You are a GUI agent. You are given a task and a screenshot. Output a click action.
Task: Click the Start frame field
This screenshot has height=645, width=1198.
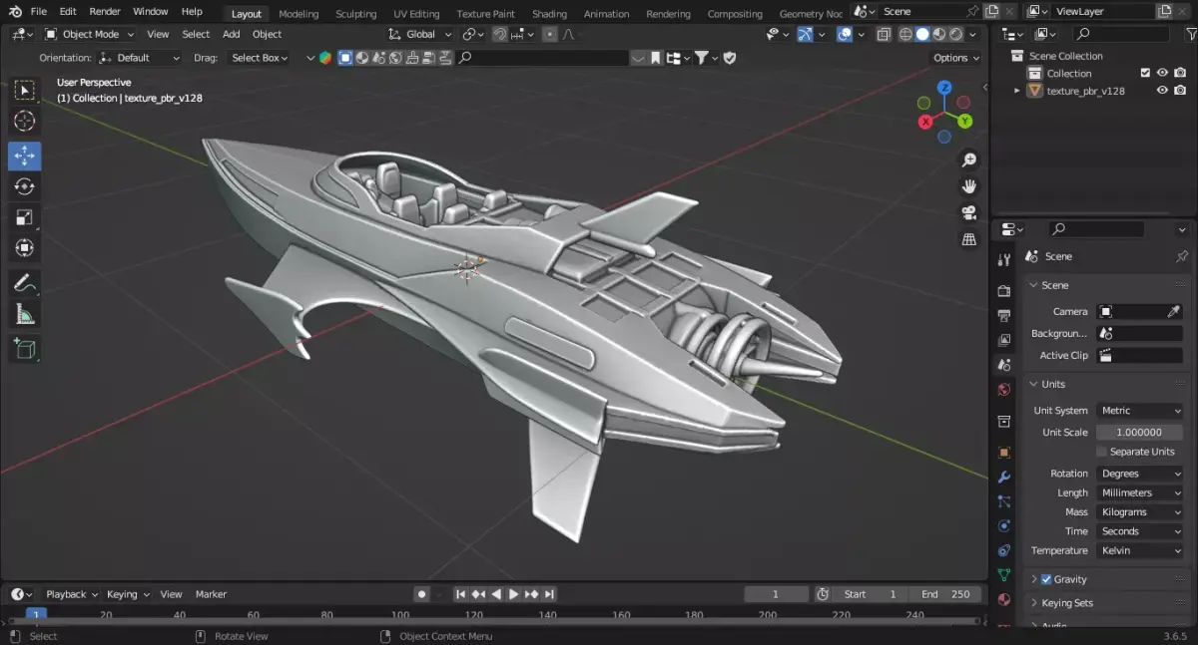click(x=871, y=594)
